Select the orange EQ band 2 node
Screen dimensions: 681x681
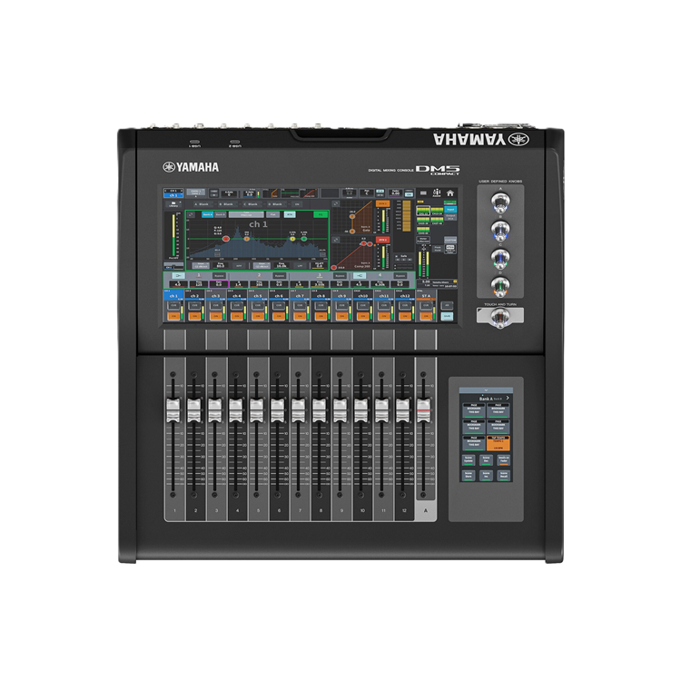[247, 239]
